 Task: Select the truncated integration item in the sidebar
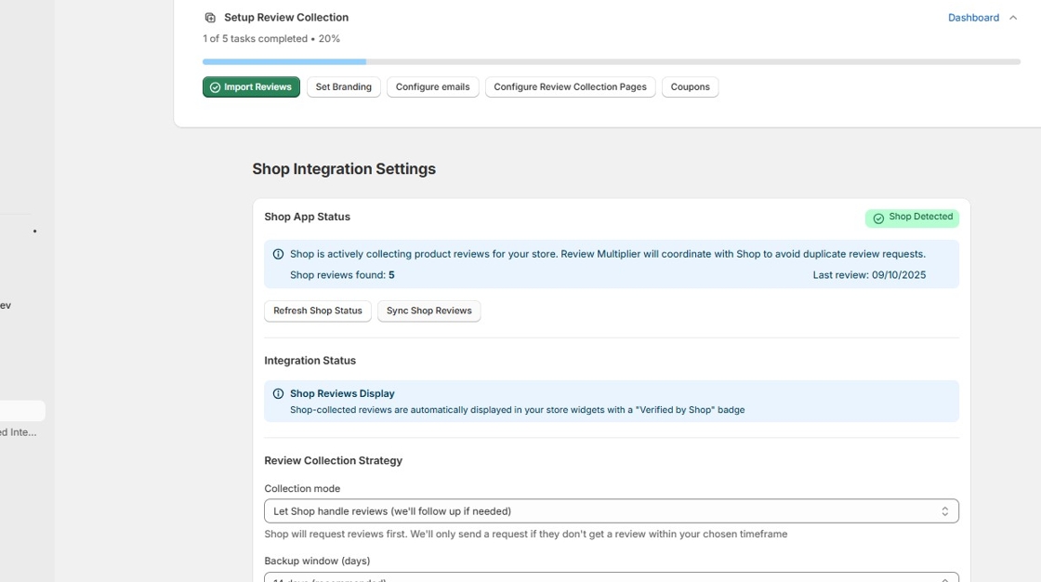[x=19, y=430]
